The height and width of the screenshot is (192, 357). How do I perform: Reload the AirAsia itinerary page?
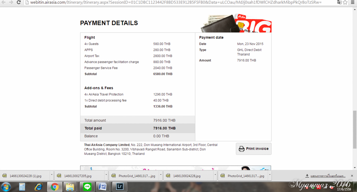point(19,2)
